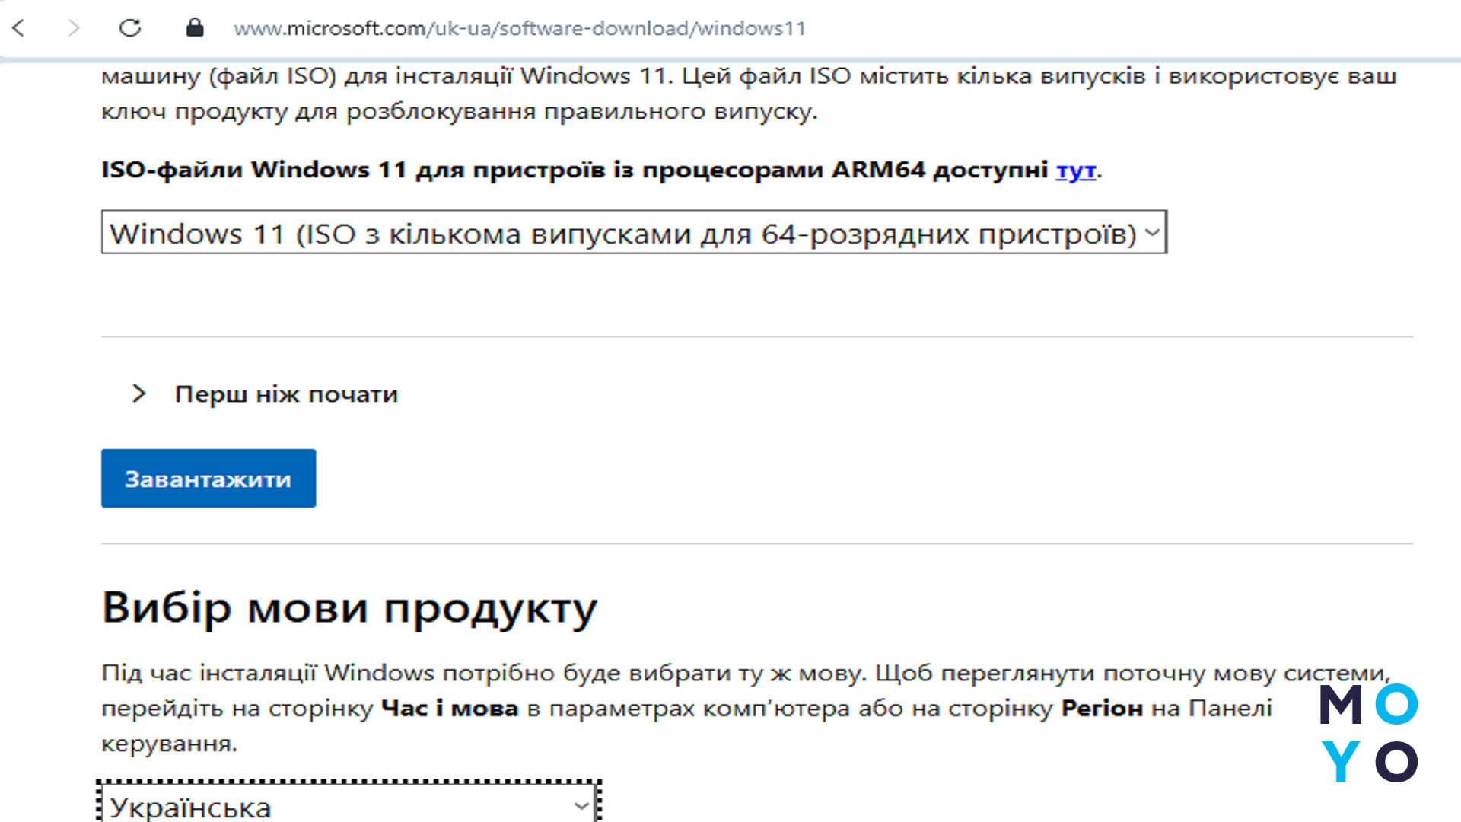Click the chevron on the Windows 11 edition selector
Screen dimensions: 1461x822
1151,233
